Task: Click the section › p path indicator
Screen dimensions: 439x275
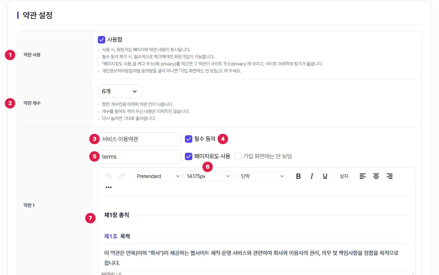Action: point(111,273)
